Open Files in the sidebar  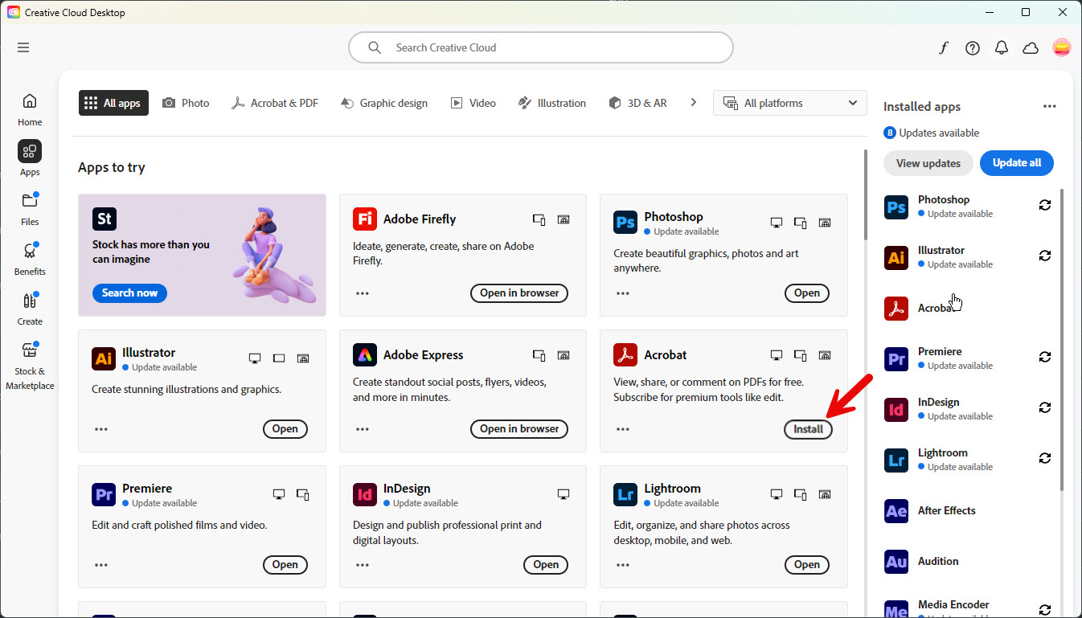30,209
